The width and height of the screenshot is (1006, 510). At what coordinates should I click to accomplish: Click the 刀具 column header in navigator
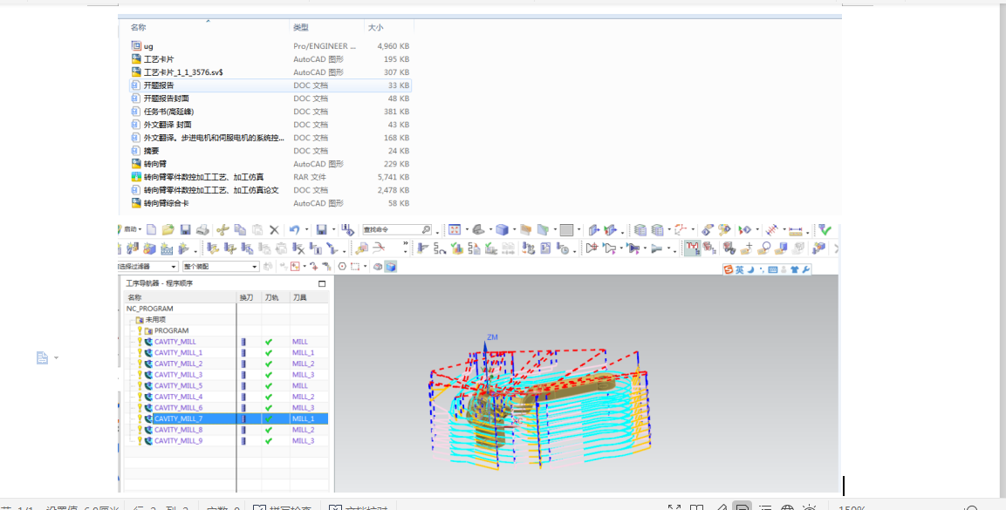coord(299,298)
